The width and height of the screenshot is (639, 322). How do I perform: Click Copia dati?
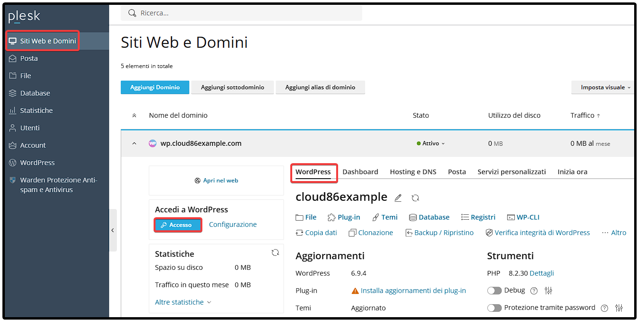click(316, 233)
